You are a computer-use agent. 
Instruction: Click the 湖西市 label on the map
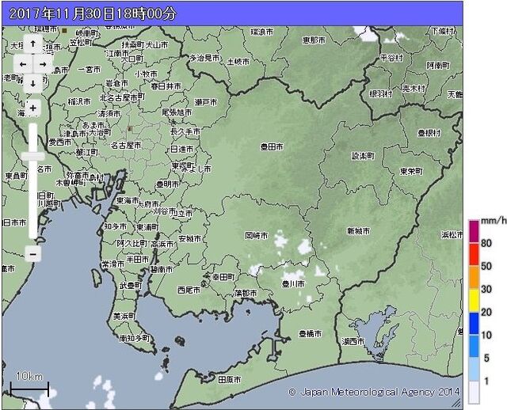pyautogui.click(x=353, y=341)
